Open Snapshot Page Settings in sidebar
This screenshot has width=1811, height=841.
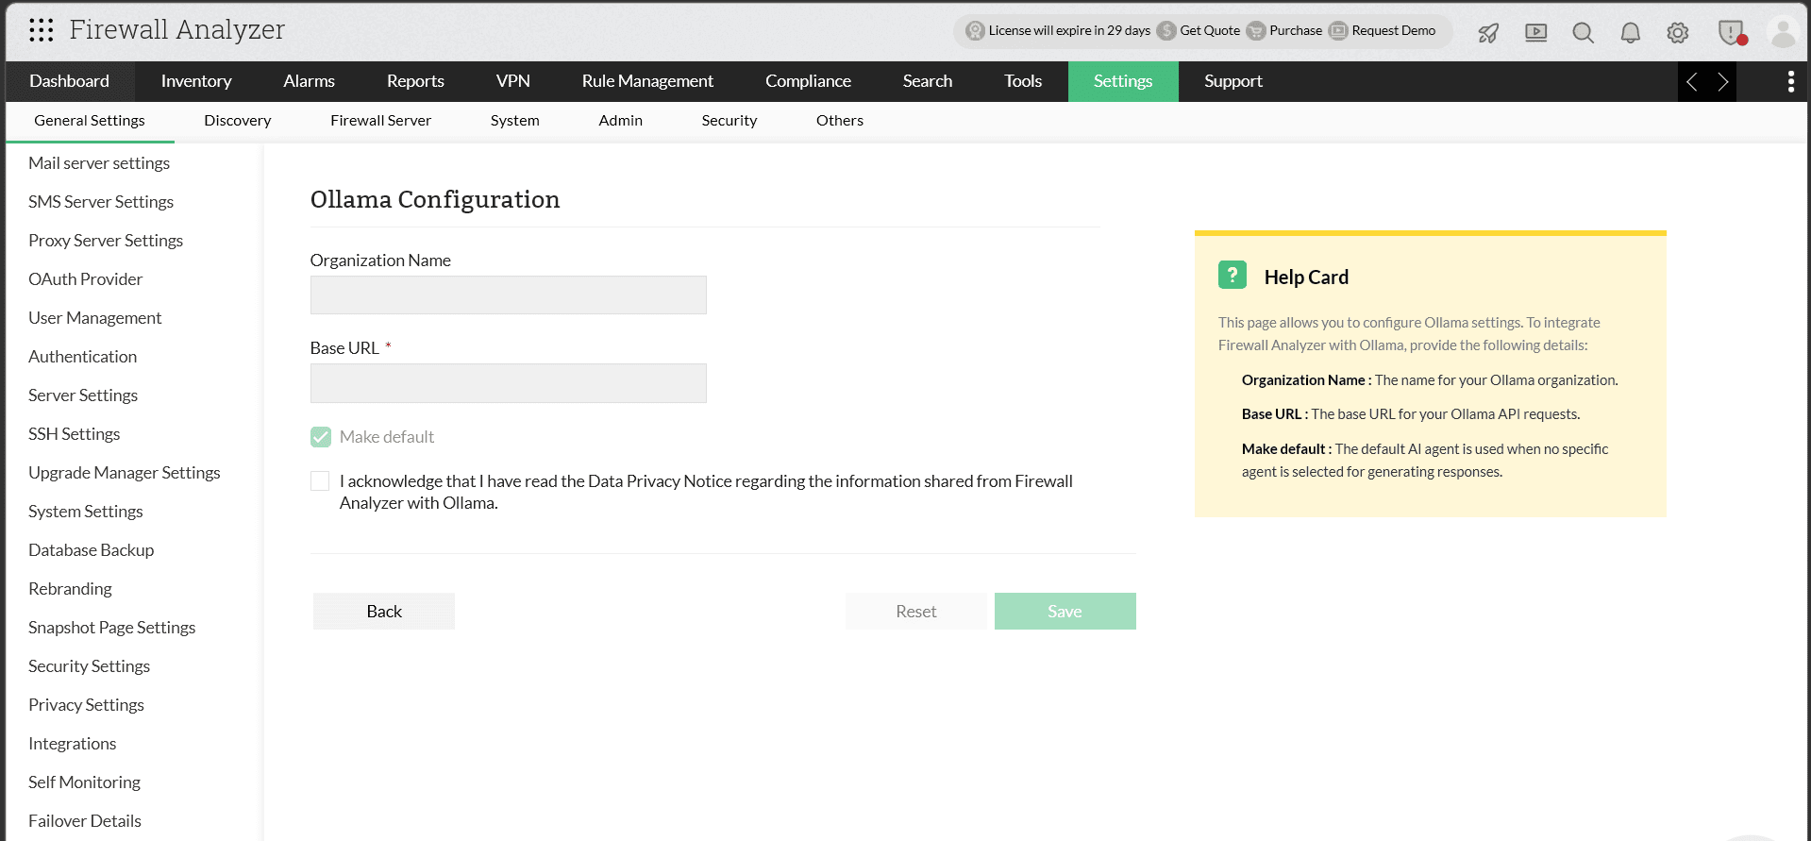(x=112, y=628)
